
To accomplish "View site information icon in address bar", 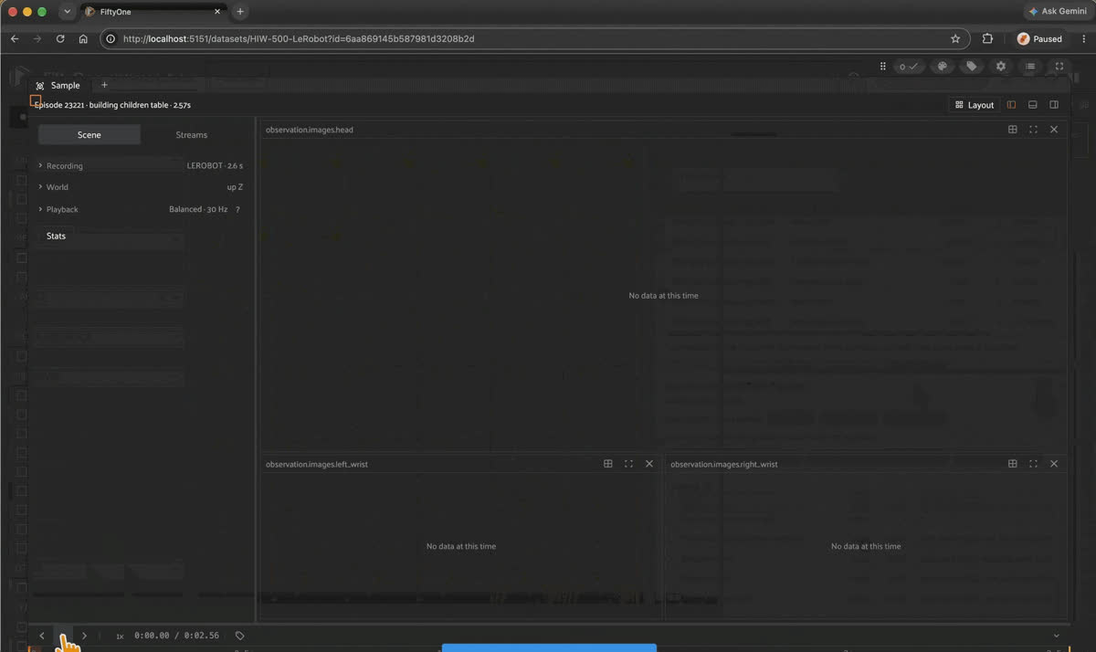I will click(x=111, y=39).
